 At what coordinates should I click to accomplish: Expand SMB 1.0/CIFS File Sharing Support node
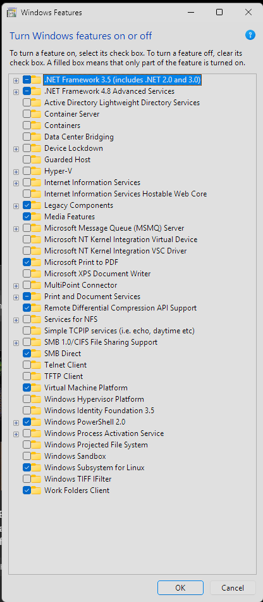click(x=16, y=342)
